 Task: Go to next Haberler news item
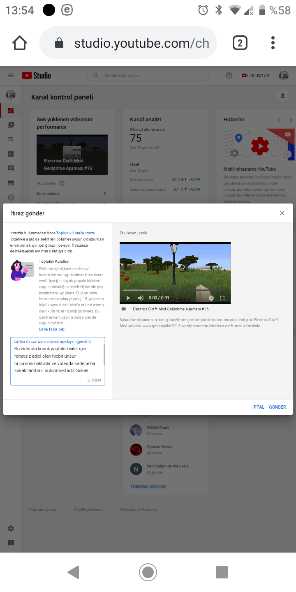click(291, 120)
